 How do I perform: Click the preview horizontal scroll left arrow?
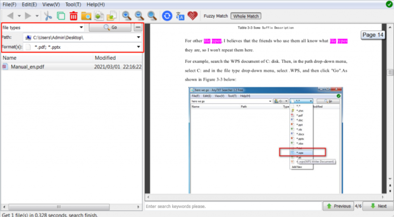click(x=148, y=197)
